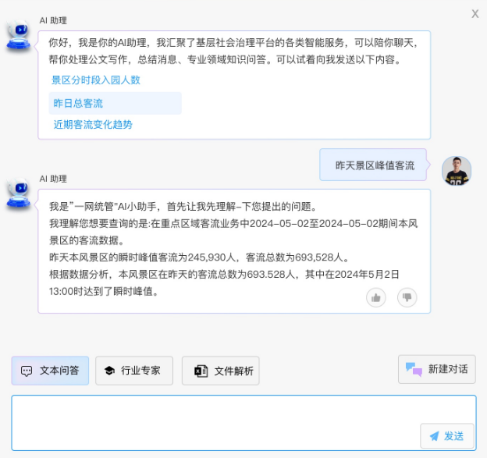487x458 pixels.
Task: Click the chat bubbles icon in 新建对话
Action: [x=414, y=369]
